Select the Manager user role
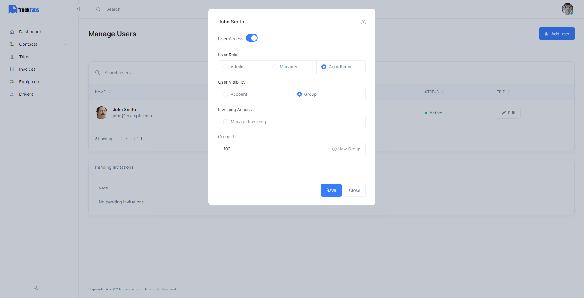The width and height of the screenshot is (584, 298). point(275,67)
